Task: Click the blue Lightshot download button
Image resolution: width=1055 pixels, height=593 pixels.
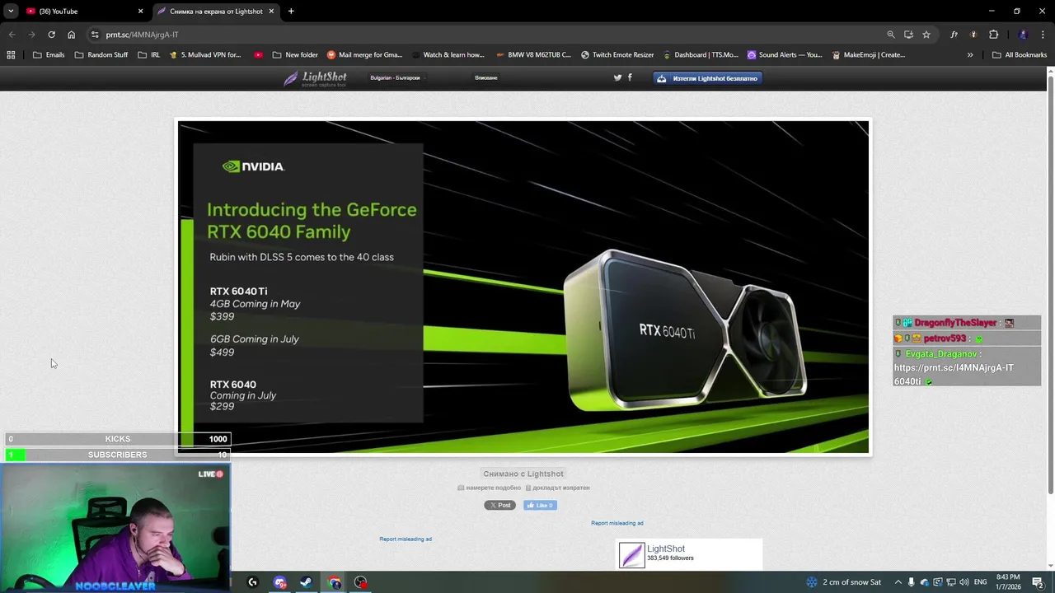Action: tap(708, 78)
